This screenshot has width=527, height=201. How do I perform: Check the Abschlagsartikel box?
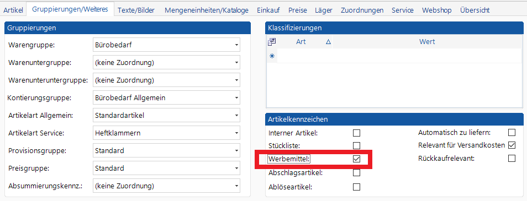click(357, 173)
